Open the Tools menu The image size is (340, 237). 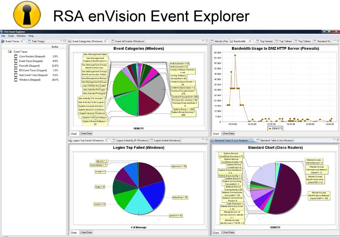tap(11, 36)
